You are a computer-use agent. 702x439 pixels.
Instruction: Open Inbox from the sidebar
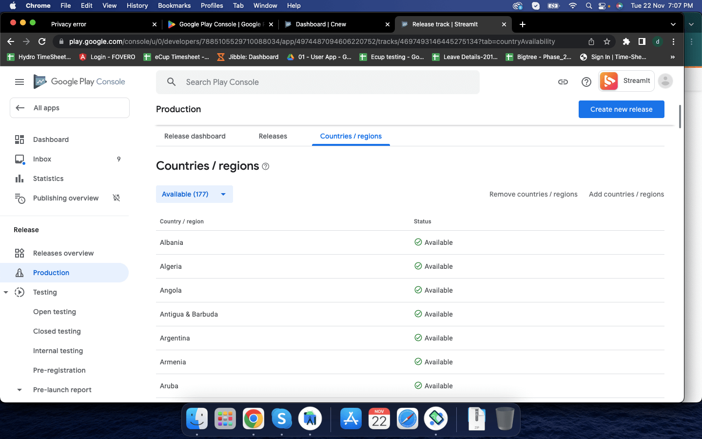[42, 159]
